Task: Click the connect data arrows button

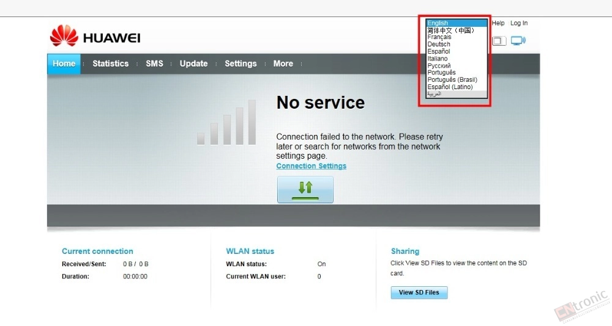Action: pos(305,189)
